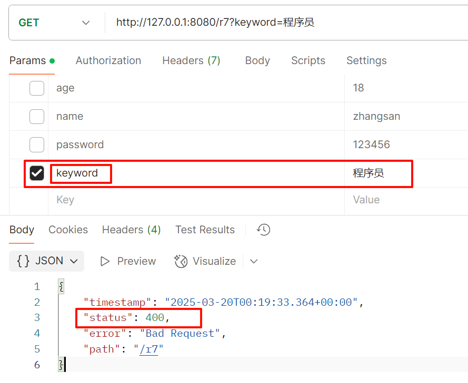This screenshot has width=468, height=383.
Task: Click line number 1 in the response
Action: click(x=37, y=286)
